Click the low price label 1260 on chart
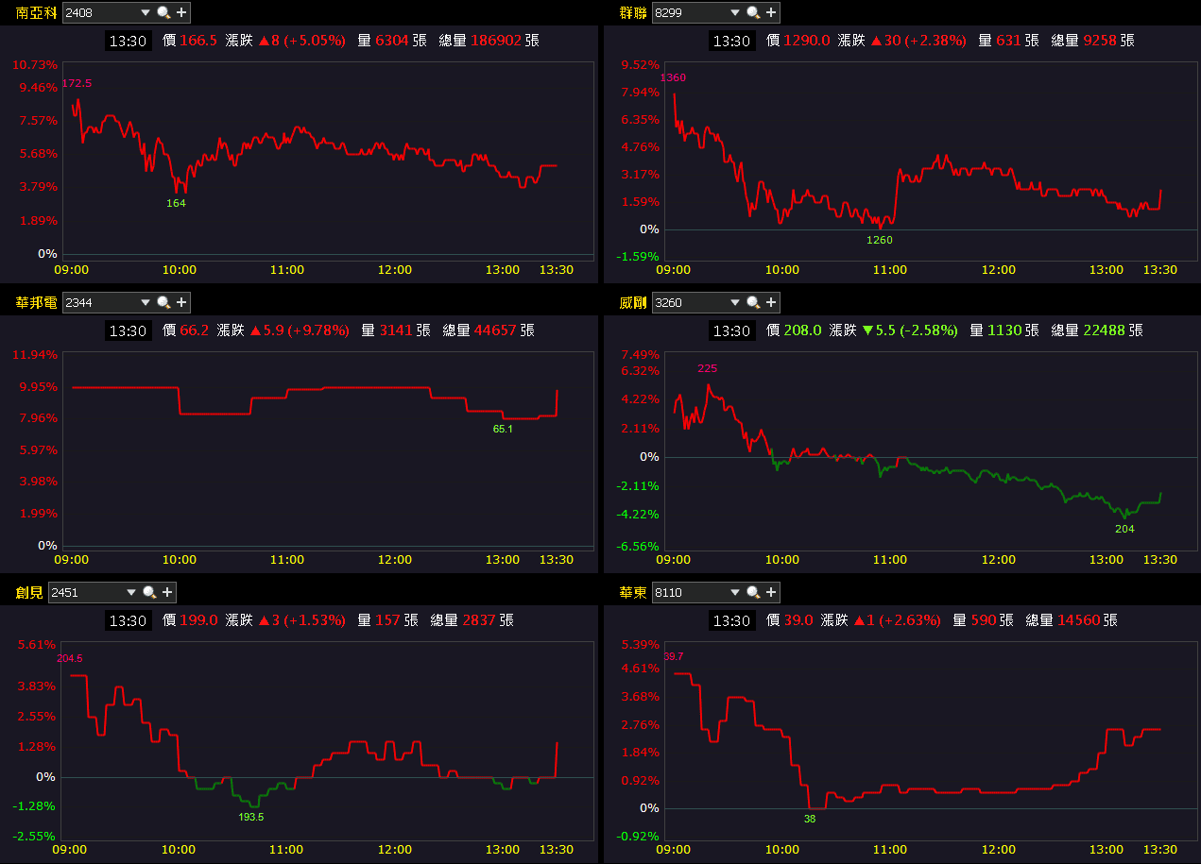 pyautogui.click(x=880, y=240)
